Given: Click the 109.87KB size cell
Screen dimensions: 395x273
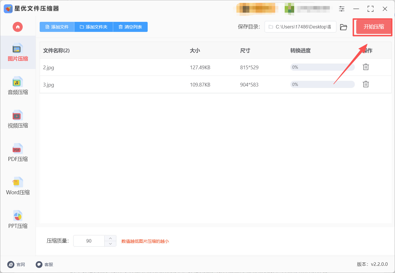Looking at the screenshot, I should 200,85.
